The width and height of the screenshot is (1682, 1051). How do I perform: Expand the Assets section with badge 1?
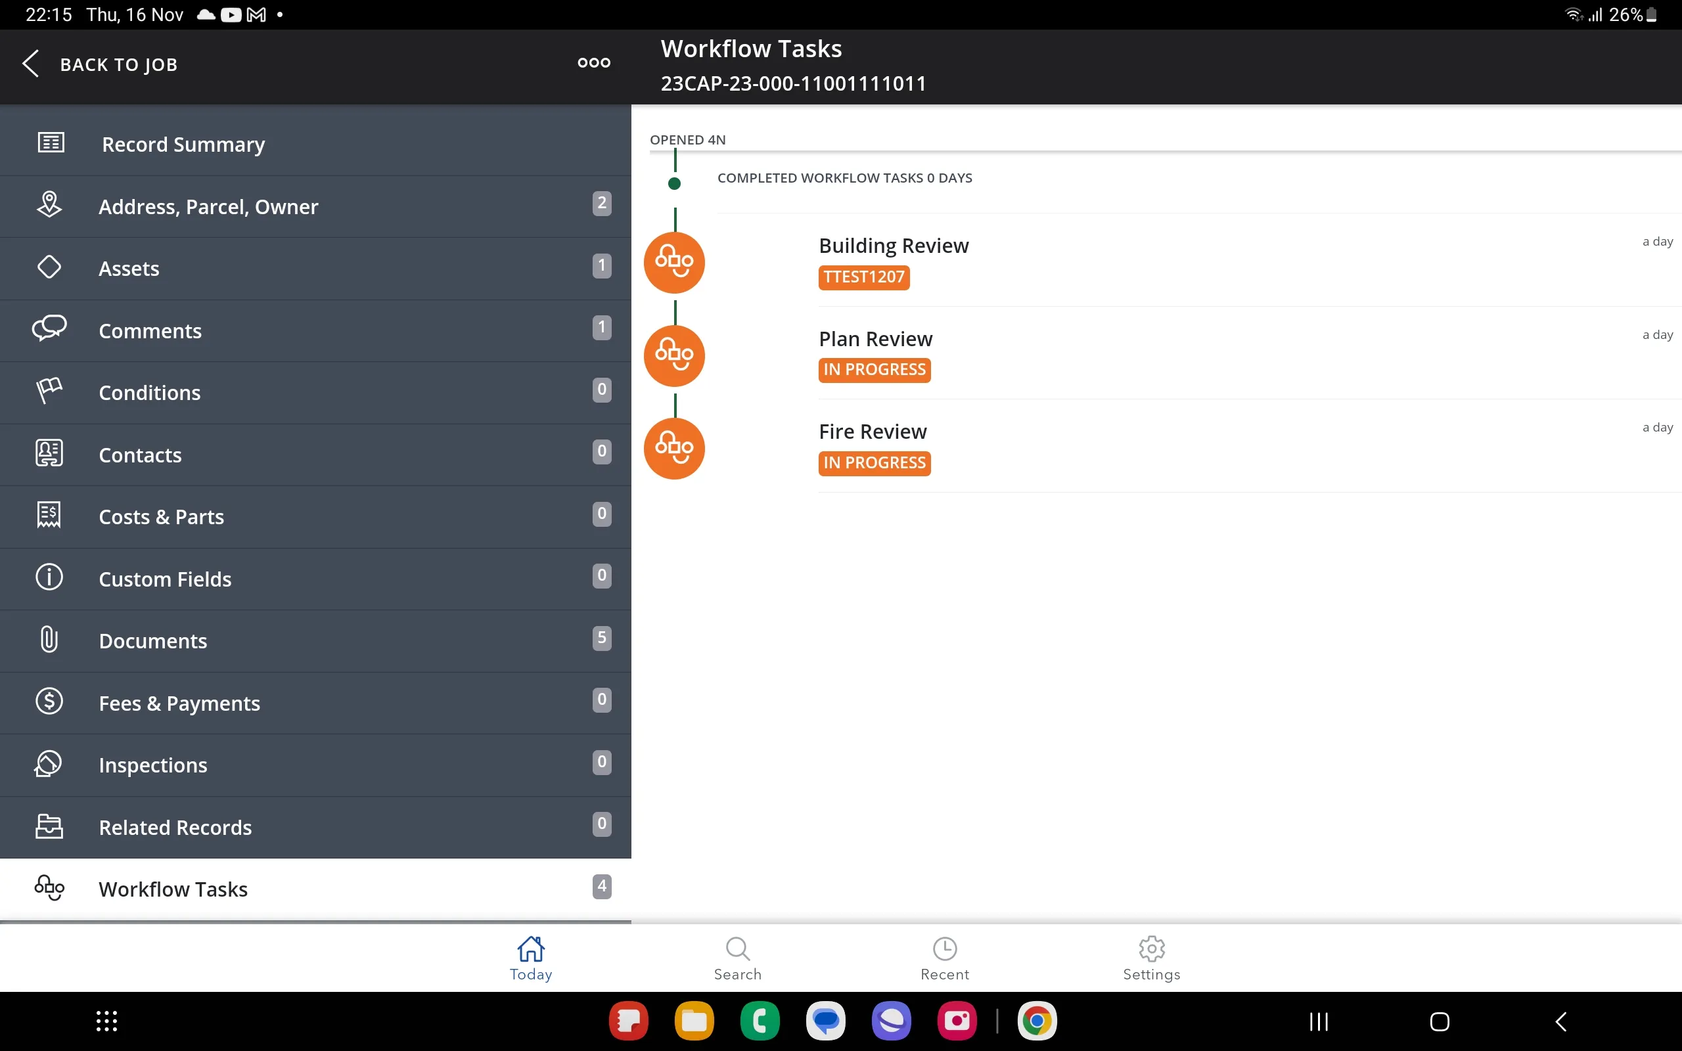tap(316, 267)
